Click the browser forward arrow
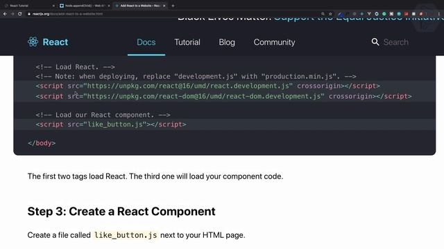 12,14
